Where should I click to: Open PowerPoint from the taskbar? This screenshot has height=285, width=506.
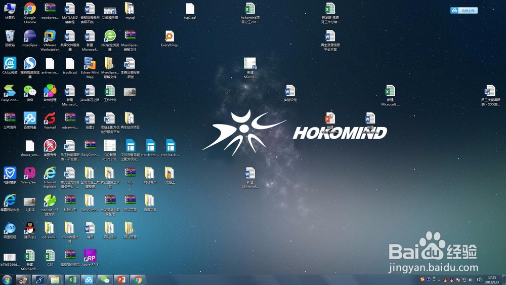121,279
